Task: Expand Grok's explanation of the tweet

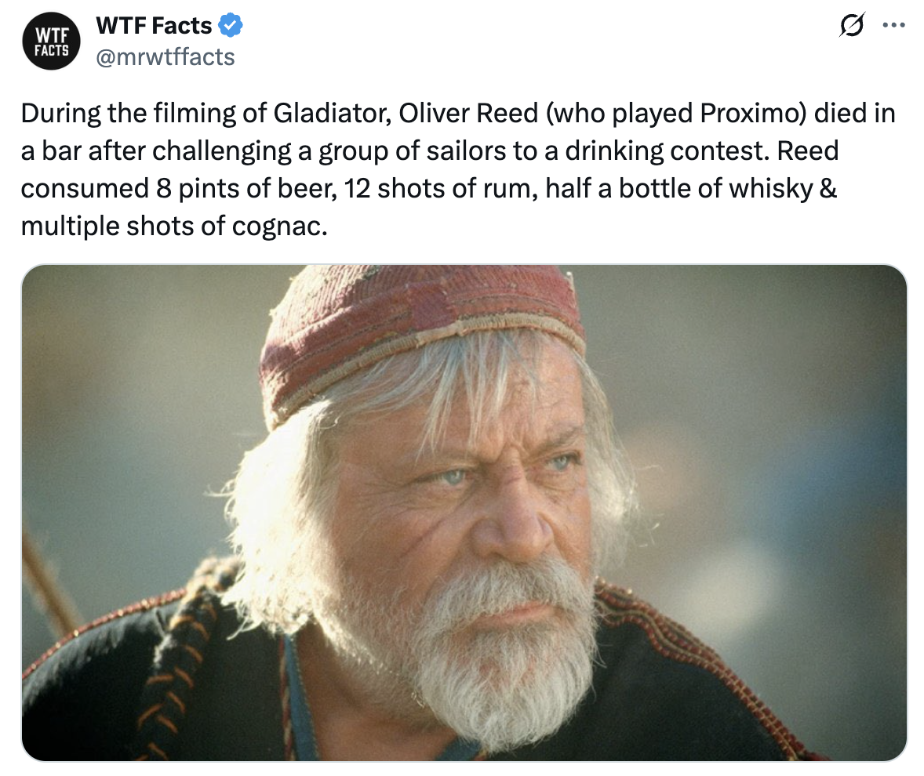Action: [853, 25]
